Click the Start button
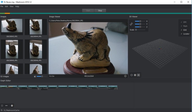The image size is (192, 112). pos(88,11)
